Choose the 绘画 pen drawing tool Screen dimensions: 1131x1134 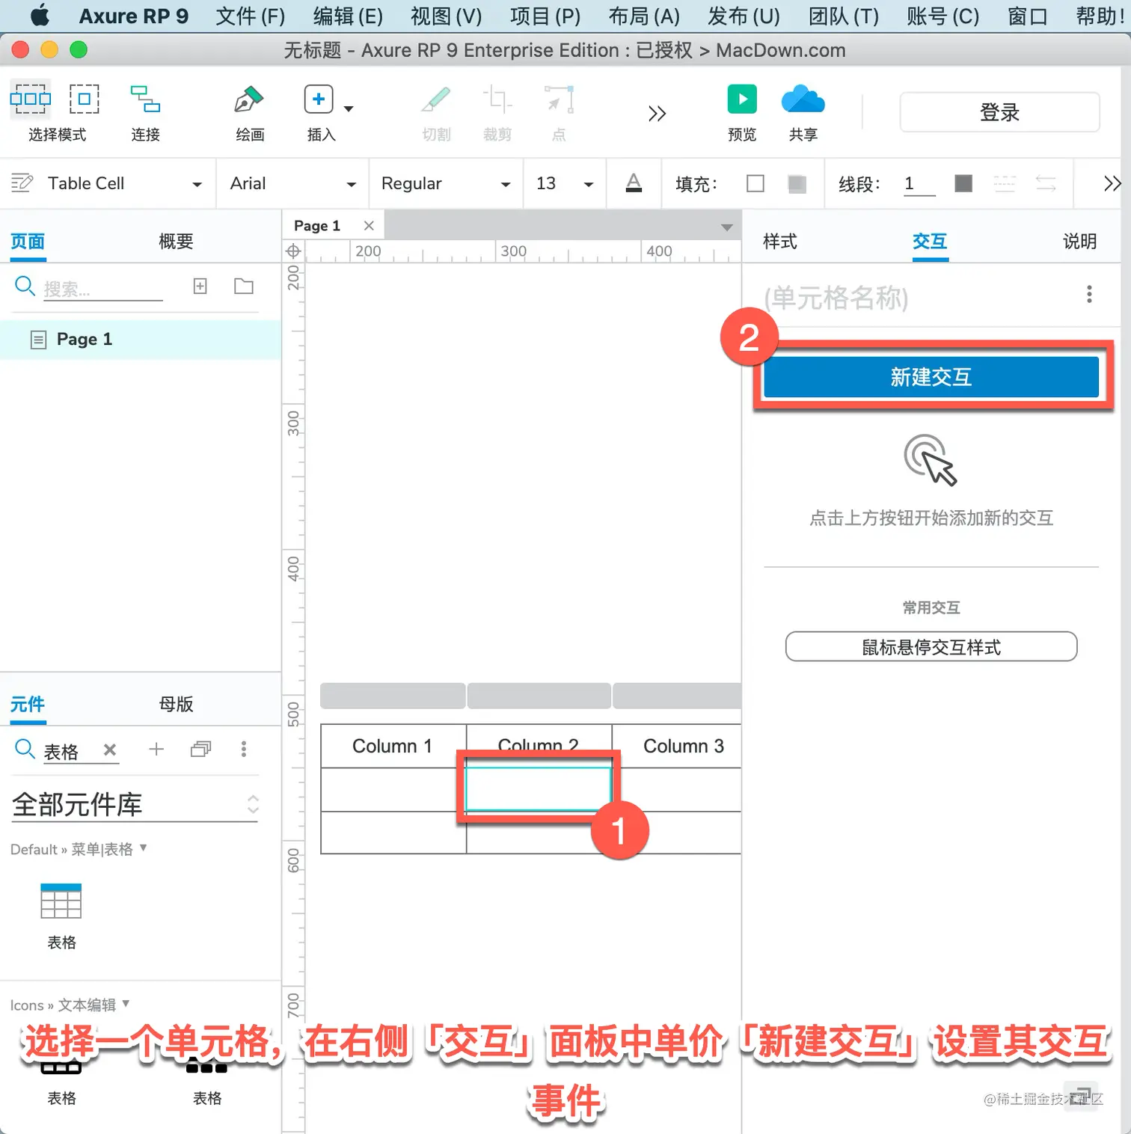[249, 99]
